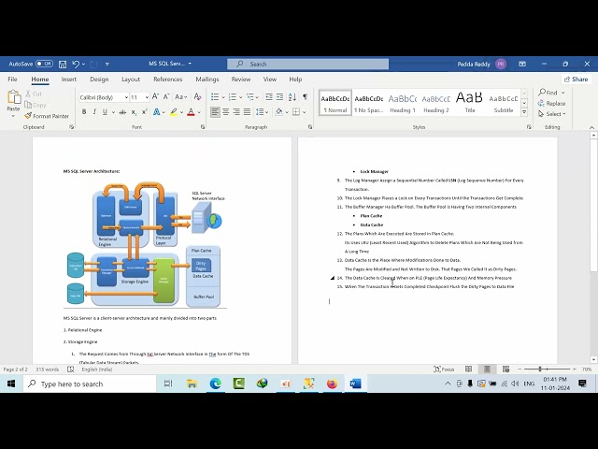Open the borders button

tap(296, 112)
